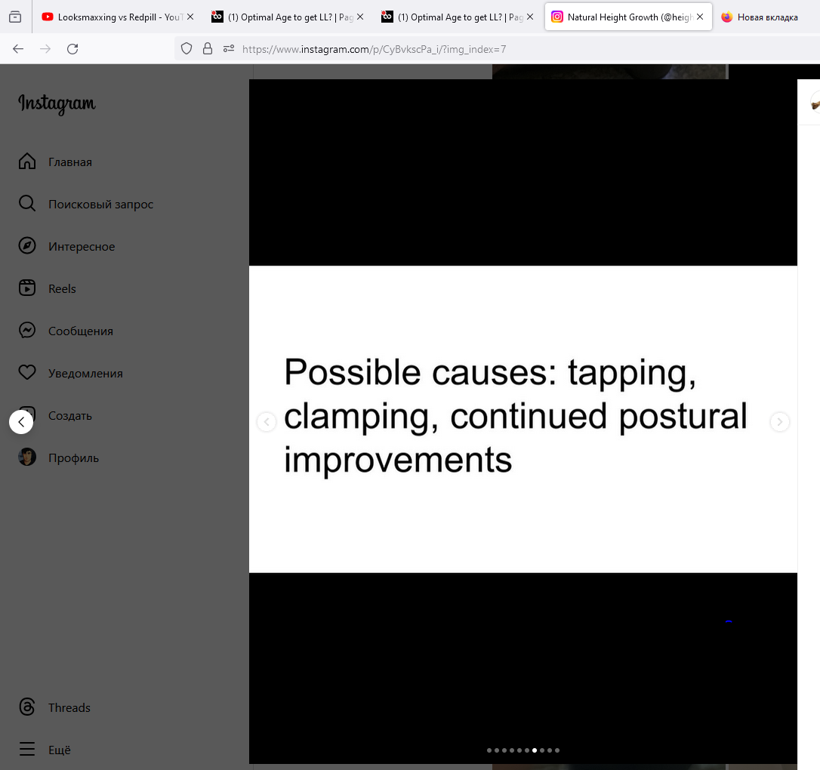This screenshot has width=820, height=770.
Task: Open Reels from the sidebar
Action: pyautogui.click(x=62, y=289)
